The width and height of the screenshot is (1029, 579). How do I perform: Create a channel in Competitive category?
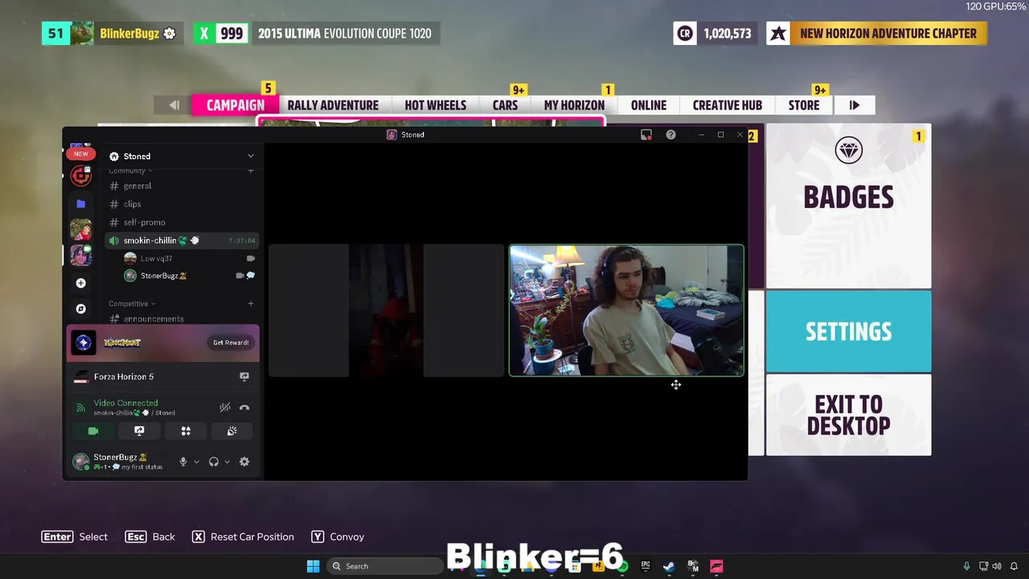pos(251,303)
